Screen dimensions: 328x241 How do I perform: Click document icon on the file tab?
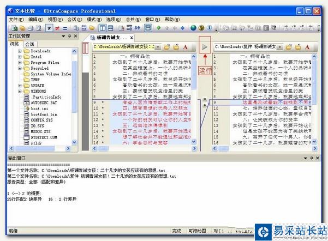click(x=92, y=38)
